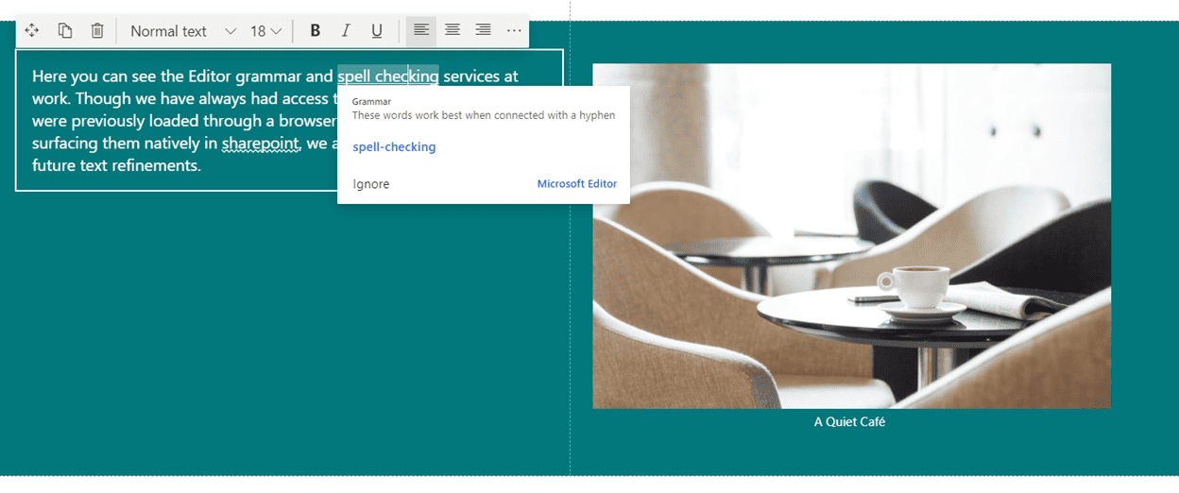Click the A Quiet Café caption
This screenshot has width=1179, height=493.
849,422
